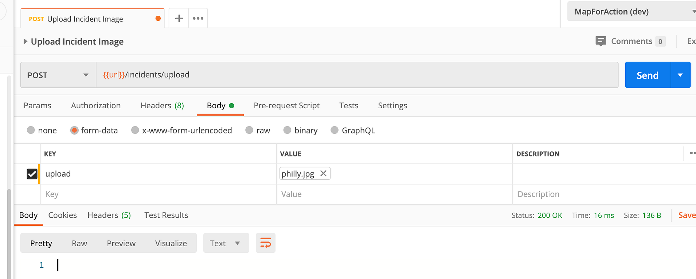This screenshot has height=279, width=696.
Task: Select the raw body type radio
Action: (x=249, y=130)
